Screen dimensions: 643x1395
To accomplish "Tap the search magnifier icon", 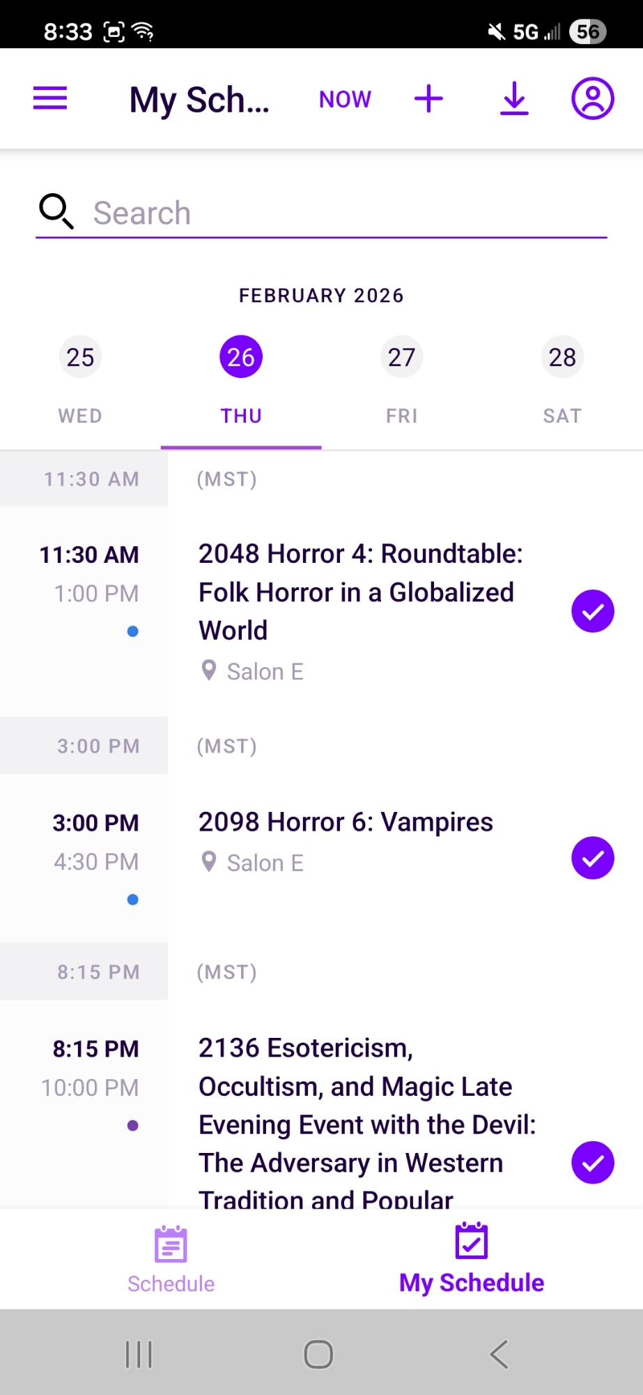I will coord(56,211).
